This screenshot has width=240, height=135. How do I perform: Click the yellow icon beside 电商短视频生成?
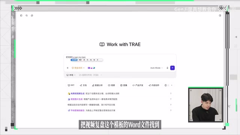coord(69,93)
